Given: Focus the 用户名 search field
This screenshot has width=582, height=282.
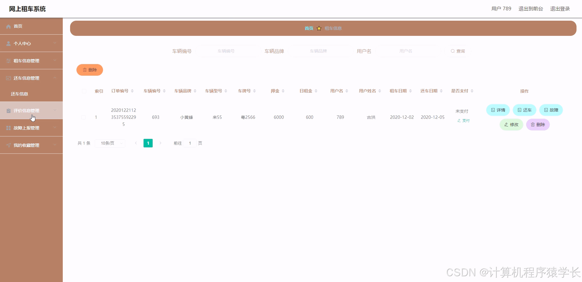Looking at the screenshot, I should [406, 51].
